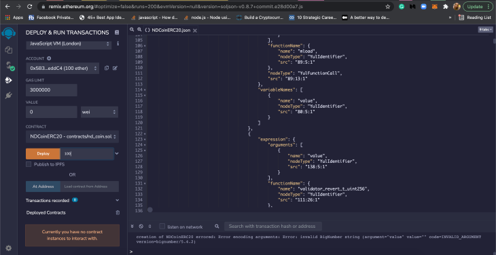Open the Apps bookmarks shortcut
The height and width of the screenshot is (255, 496).
(x=14, y=18)
